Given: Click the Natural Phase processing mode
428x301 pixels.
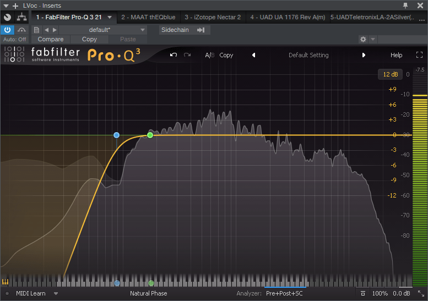Looking at the screenshot, I should 148,293.
